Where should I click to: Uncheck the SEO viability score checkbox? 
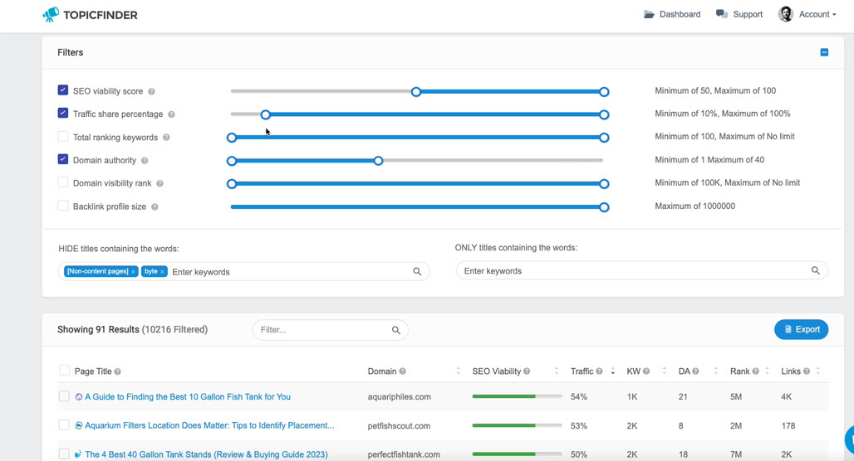click(x=63, y=90)
